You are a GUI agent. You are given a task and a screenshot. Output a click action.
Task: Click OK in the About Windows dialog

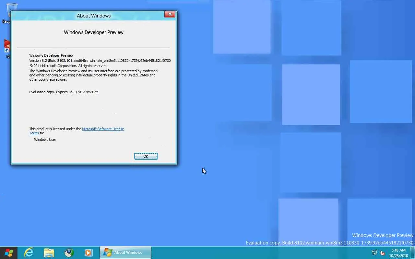(x=146, y=156)
